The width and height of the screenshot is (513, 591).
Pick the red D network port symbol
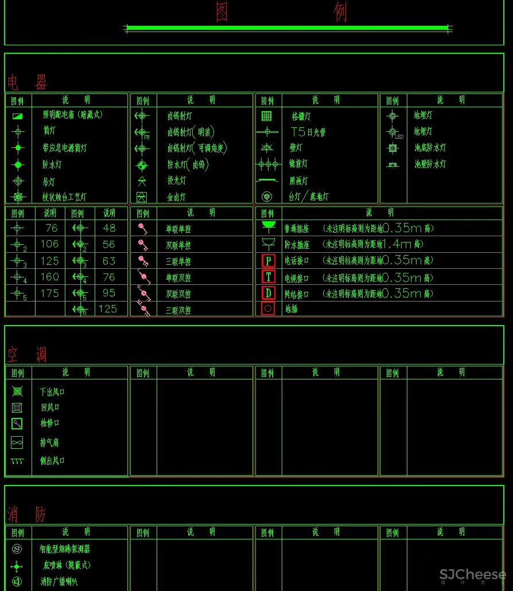268,293
